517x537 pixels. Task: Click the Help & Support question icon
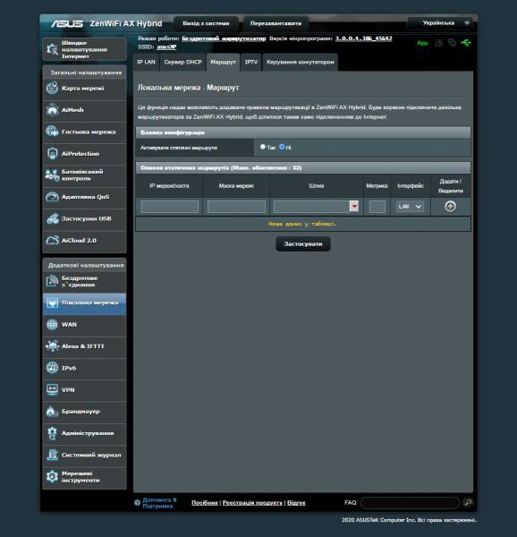(137, 502)
